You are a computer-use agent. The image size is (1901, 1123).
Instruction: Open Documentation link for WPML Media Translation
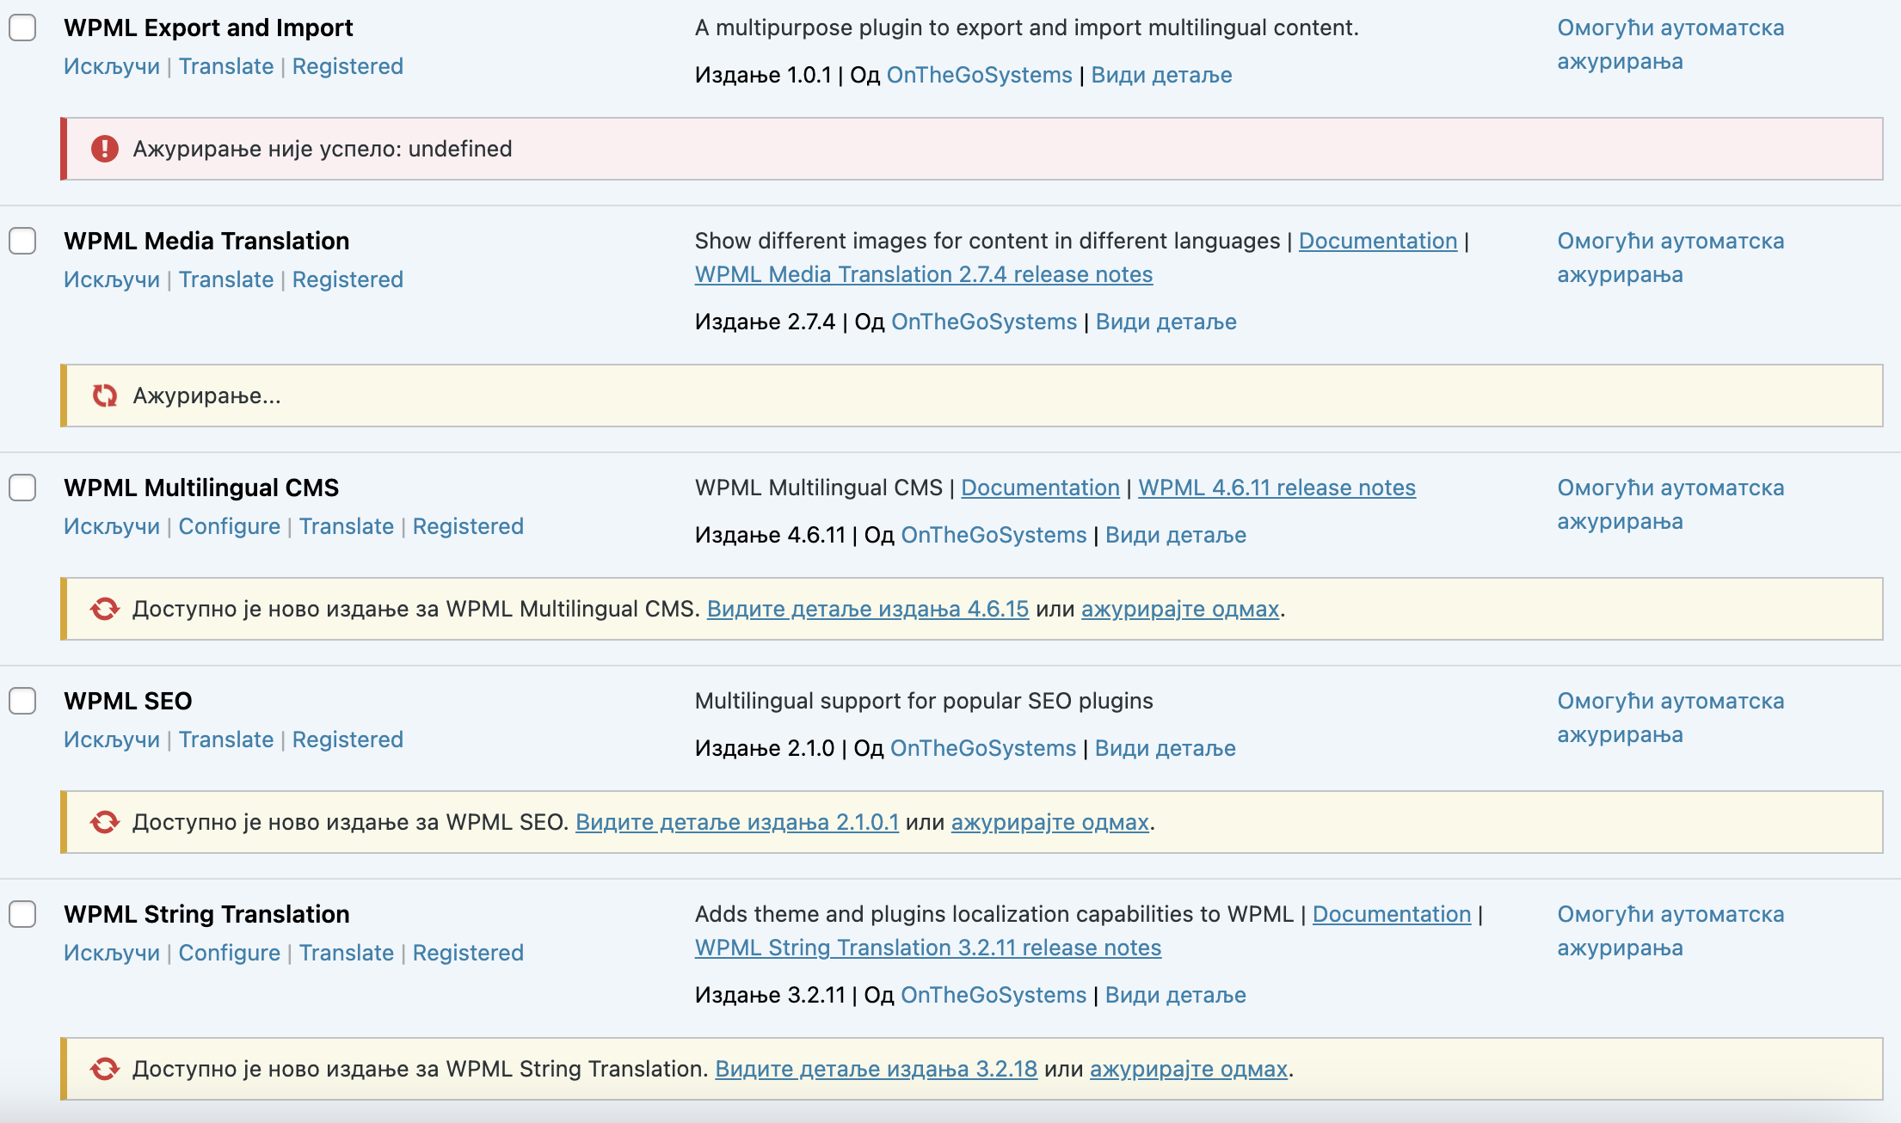1378,241
